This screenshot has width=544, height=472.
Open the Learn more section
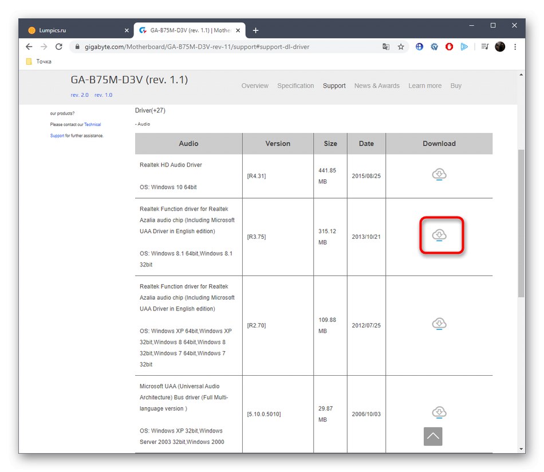click(425, 86)
